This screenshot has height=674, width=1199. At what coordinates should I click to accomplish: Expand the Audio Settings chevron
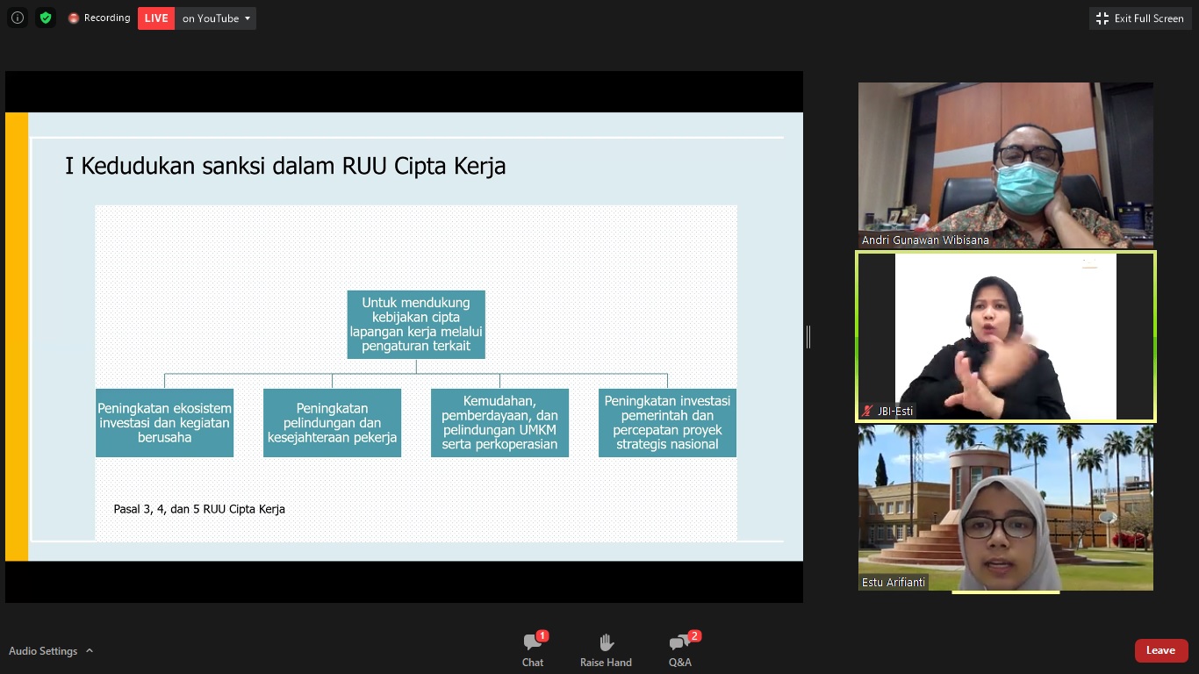point(90,651)
